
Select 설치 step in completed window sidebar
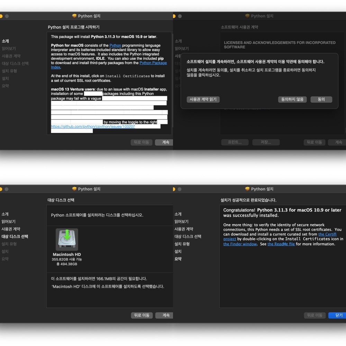pos(178,252)
